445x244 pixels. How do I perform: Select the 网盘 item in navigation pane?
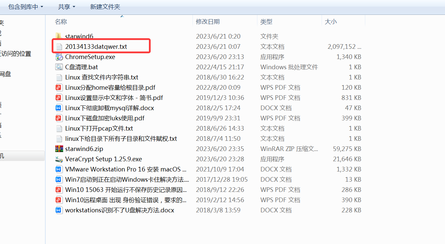[x=6, y=74]
